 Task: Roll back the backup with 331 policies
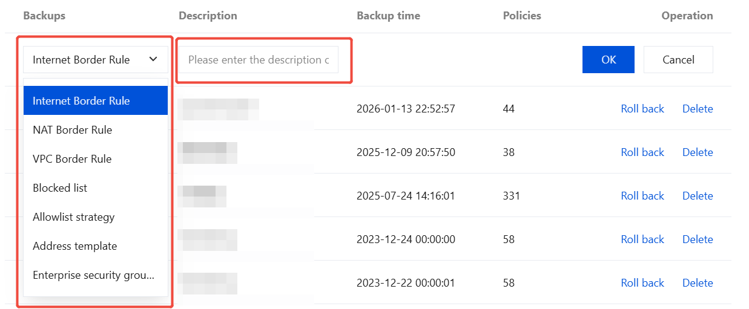pos(642,196)
